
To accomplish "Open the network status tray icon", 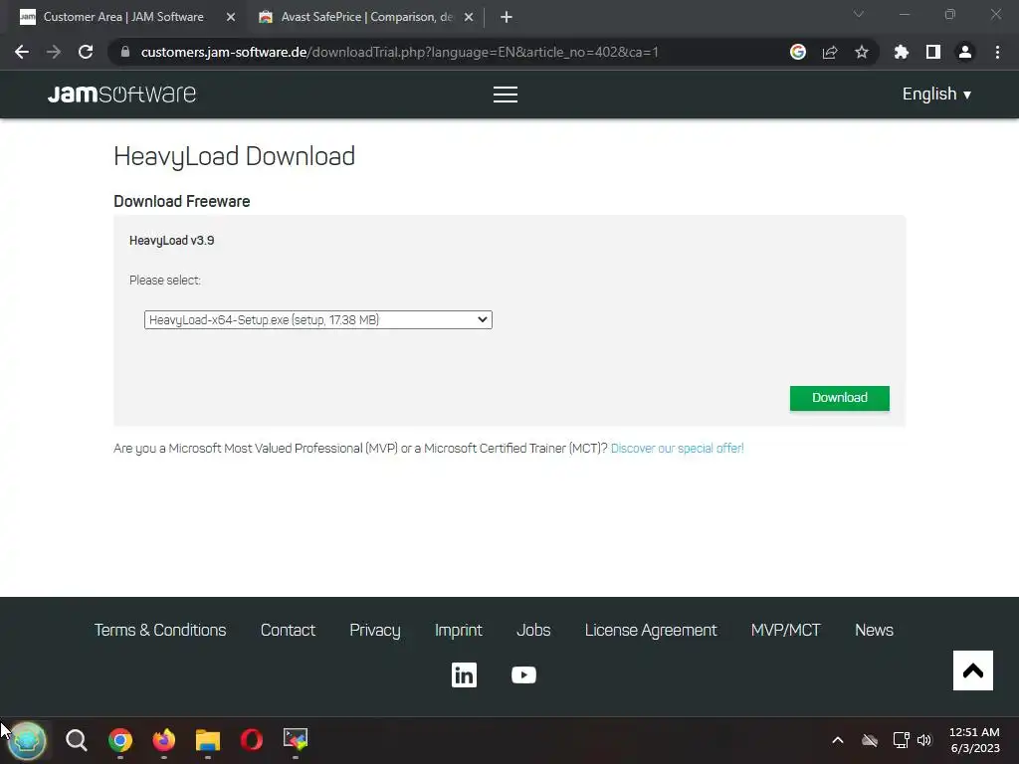I will click(x=901, y=740).
